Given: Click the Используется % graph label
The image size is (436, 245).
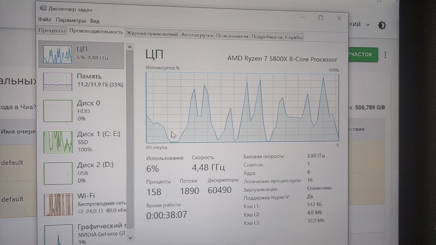Looking at the screenshot, I should coord(163,68).
